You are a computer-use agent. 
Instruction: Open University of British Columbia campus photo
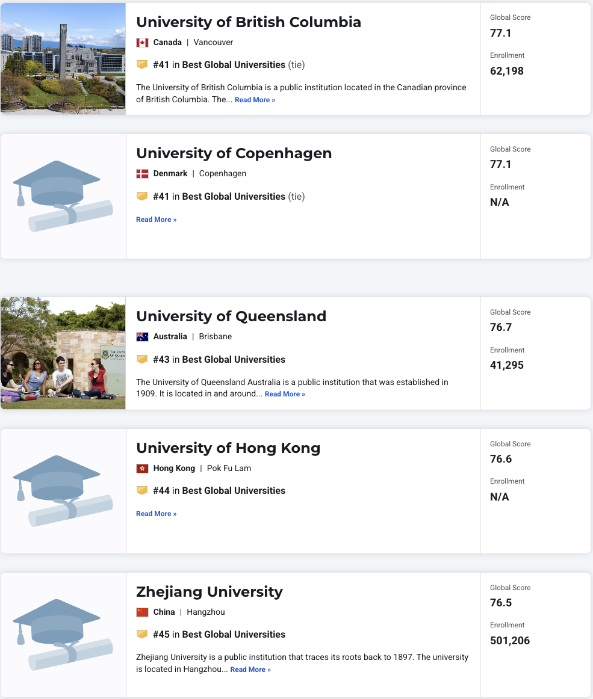pyautogui.click(x=63, y=58)
